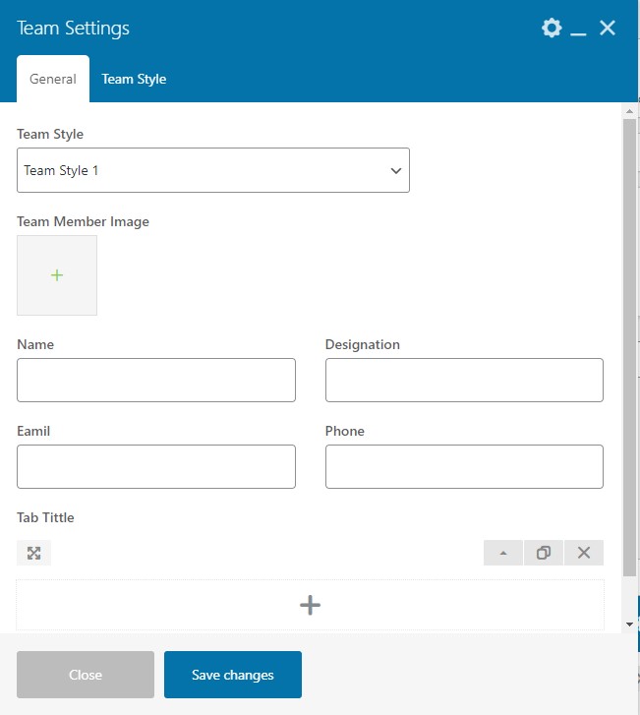Click the scrollbar up arrow

[630, 112]
